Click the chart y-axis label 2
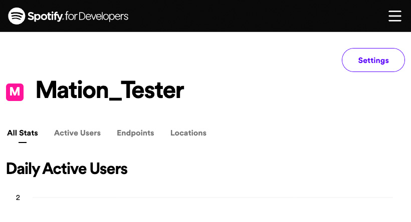Screen dimensions: 411x222 (x=18, y=197)
